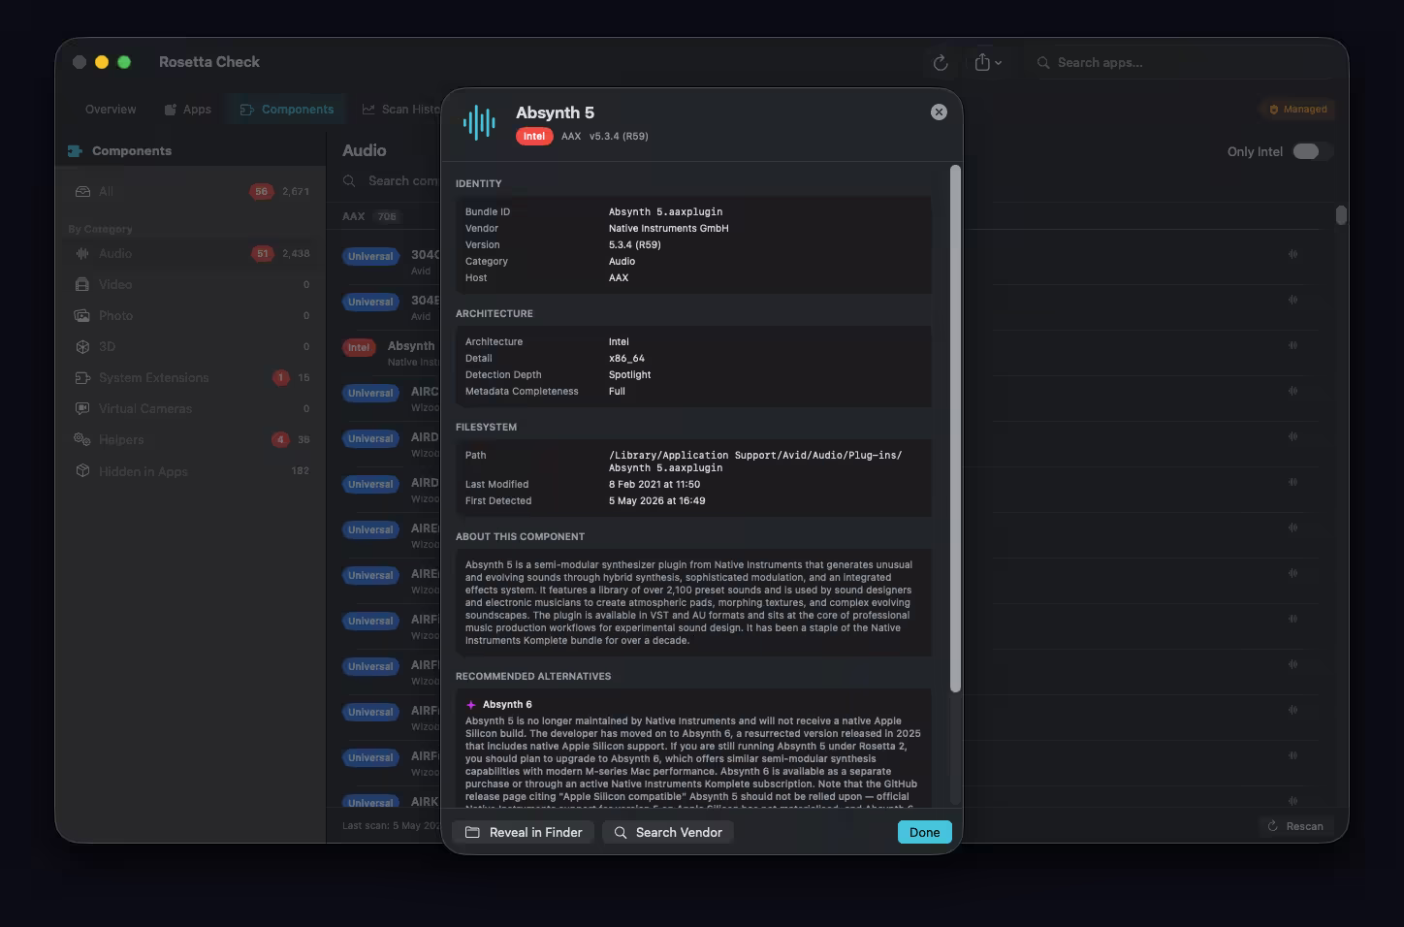This screenshot has width=1404, height=927.
Task: Click the Last Modified date value
Action: tap(654, 485)
